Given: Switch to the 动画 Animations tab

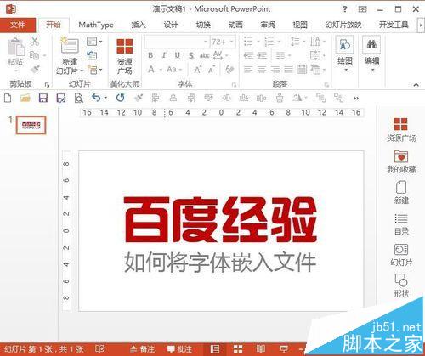Looking at the screenshot, I should coord(235,25).
